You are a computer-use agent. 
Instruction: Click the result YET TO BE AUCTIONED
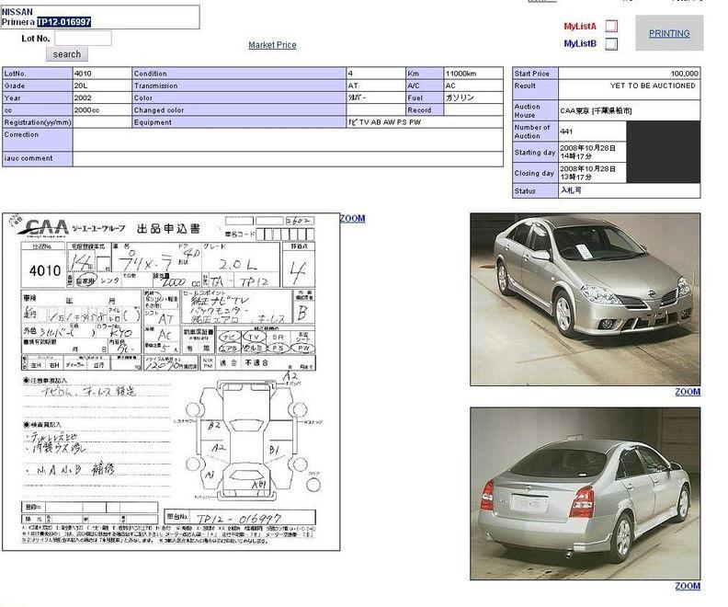pyautogui.click(x=653, y=86)
